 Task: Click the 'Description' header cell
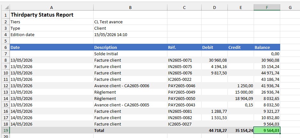pyautogui.click(x=130, y=47)
